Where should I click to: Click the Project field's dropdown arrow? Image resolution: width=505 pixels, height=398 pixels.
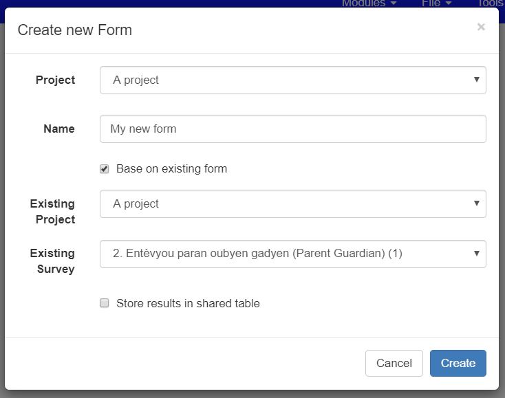pos(476,80)
